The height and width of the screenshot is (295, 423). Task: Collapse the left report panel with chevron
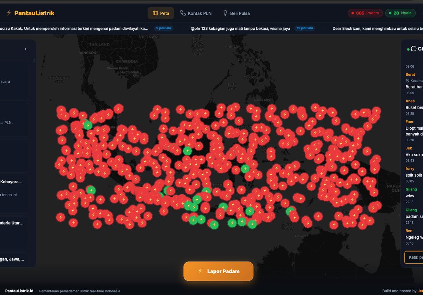25,49
